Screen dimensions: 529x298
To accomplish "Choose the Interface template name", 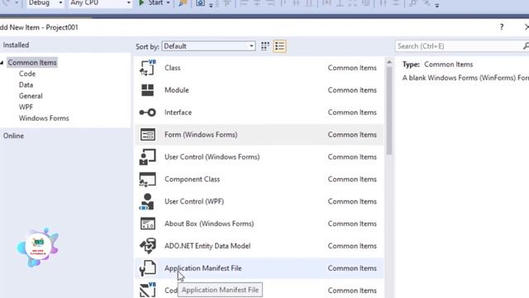I will (x=179, y=113).
